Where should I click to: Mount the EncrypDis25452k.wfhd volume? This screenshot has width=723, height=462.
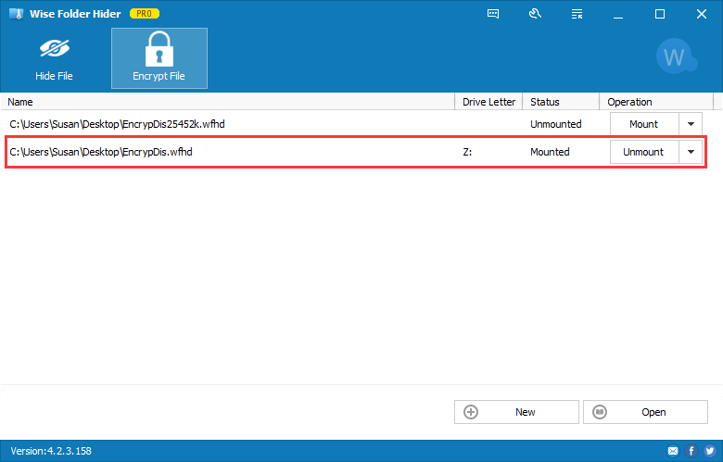(644, 124)
